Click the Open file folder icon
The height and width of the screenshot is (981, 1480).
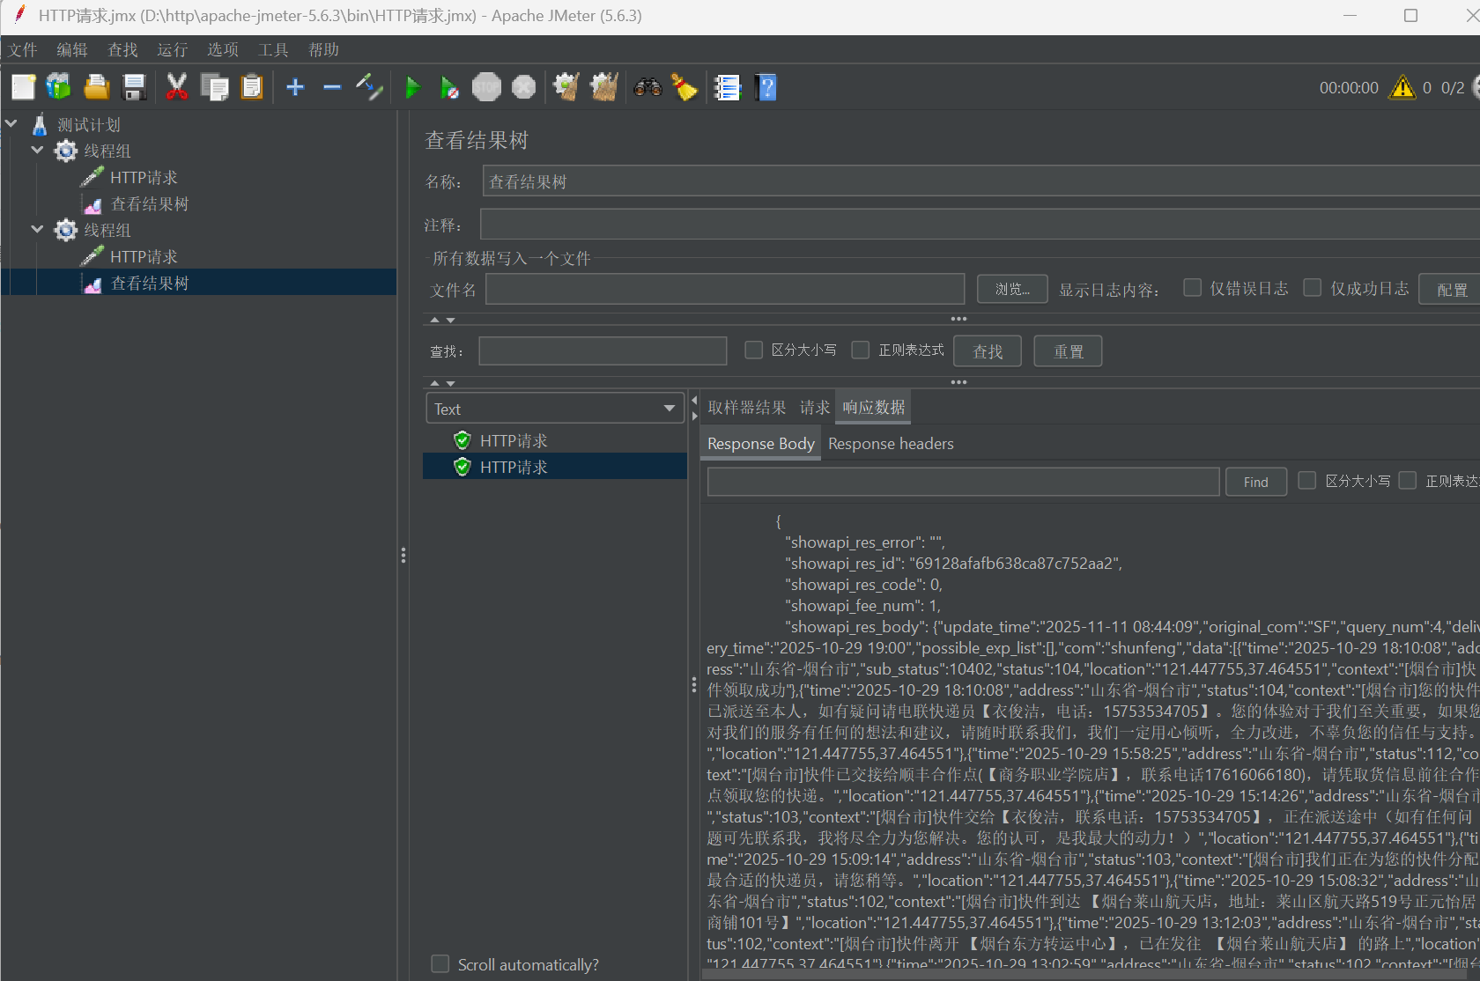point(96,87)
